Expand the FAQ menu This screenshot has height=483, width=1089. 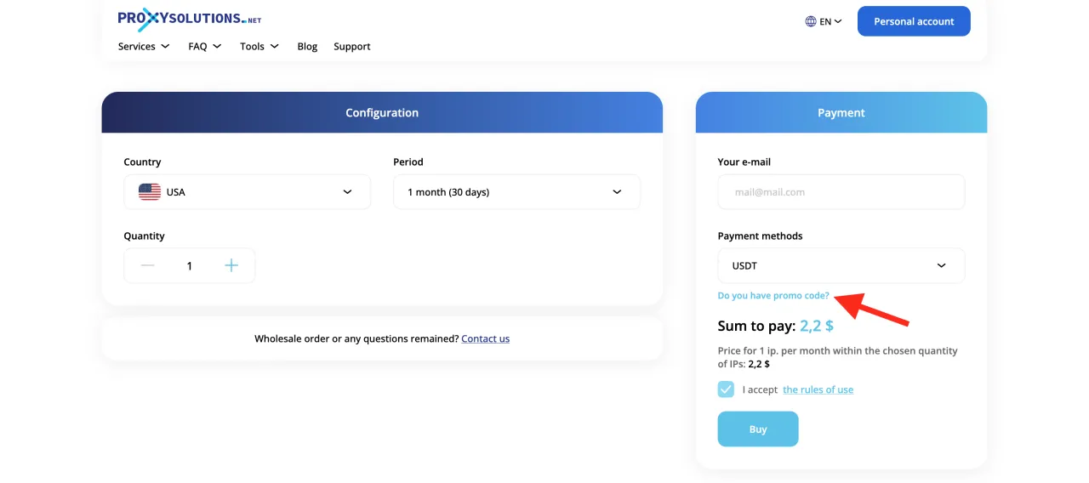click(x=204, y=47)
